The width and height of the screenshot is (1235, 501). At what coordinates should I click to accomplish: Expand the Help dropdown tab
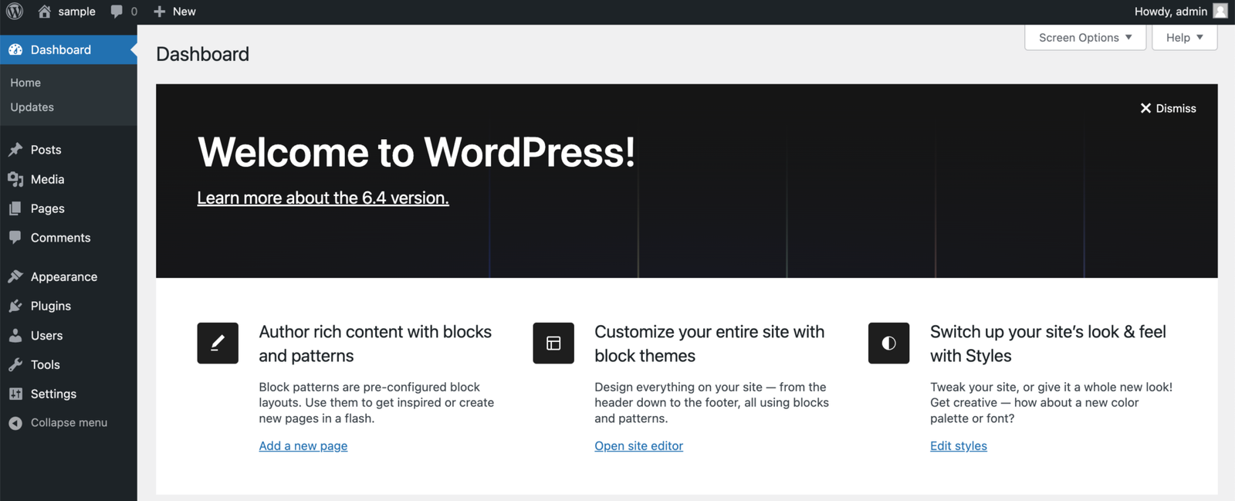coord(1184,38)
